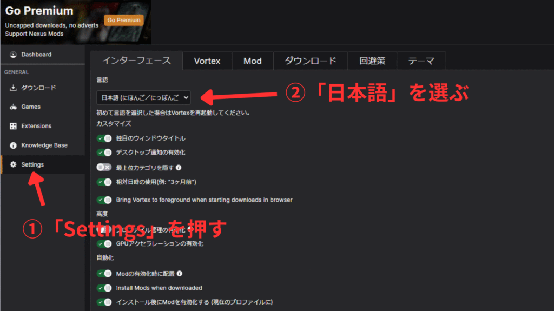Switch to the 回避策 tab

pyautogui.click(x=372, y=61)
